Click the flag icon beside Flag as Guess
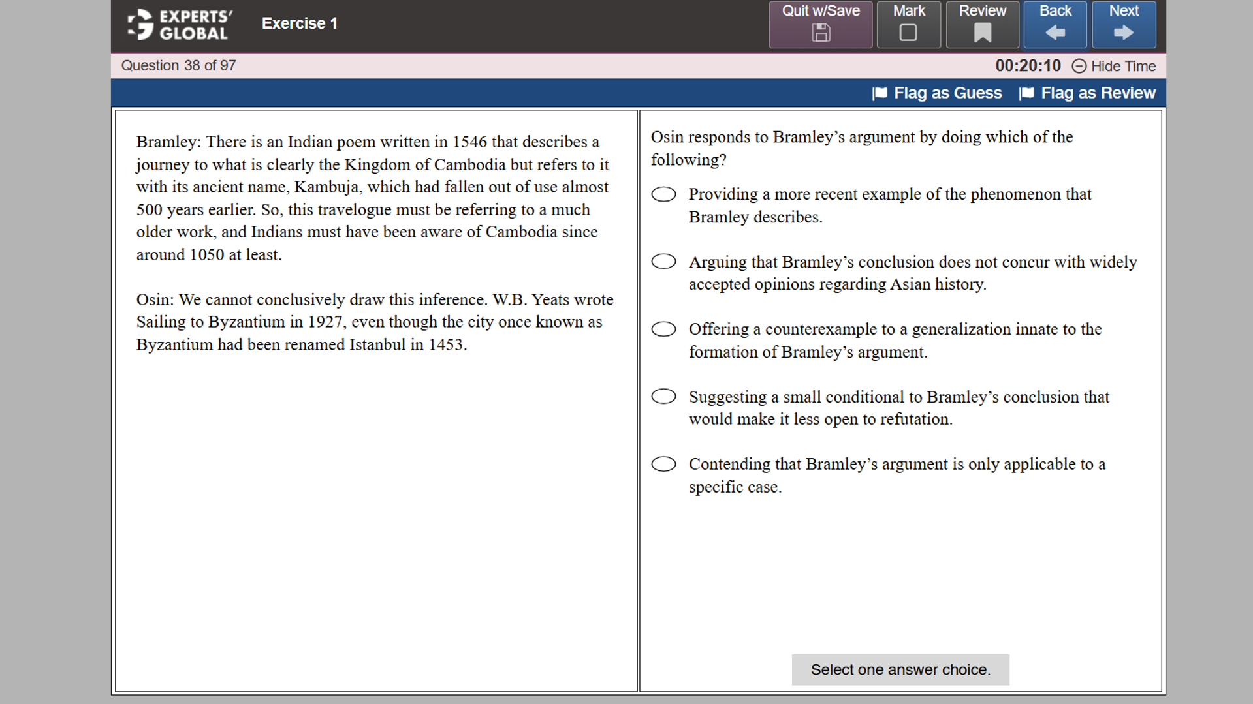Viewport: 1253px width, 704px height. point(879,93)
